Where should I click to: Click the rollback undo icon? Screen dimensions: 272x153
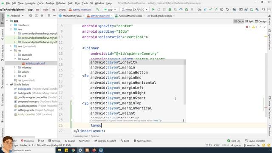227,9
